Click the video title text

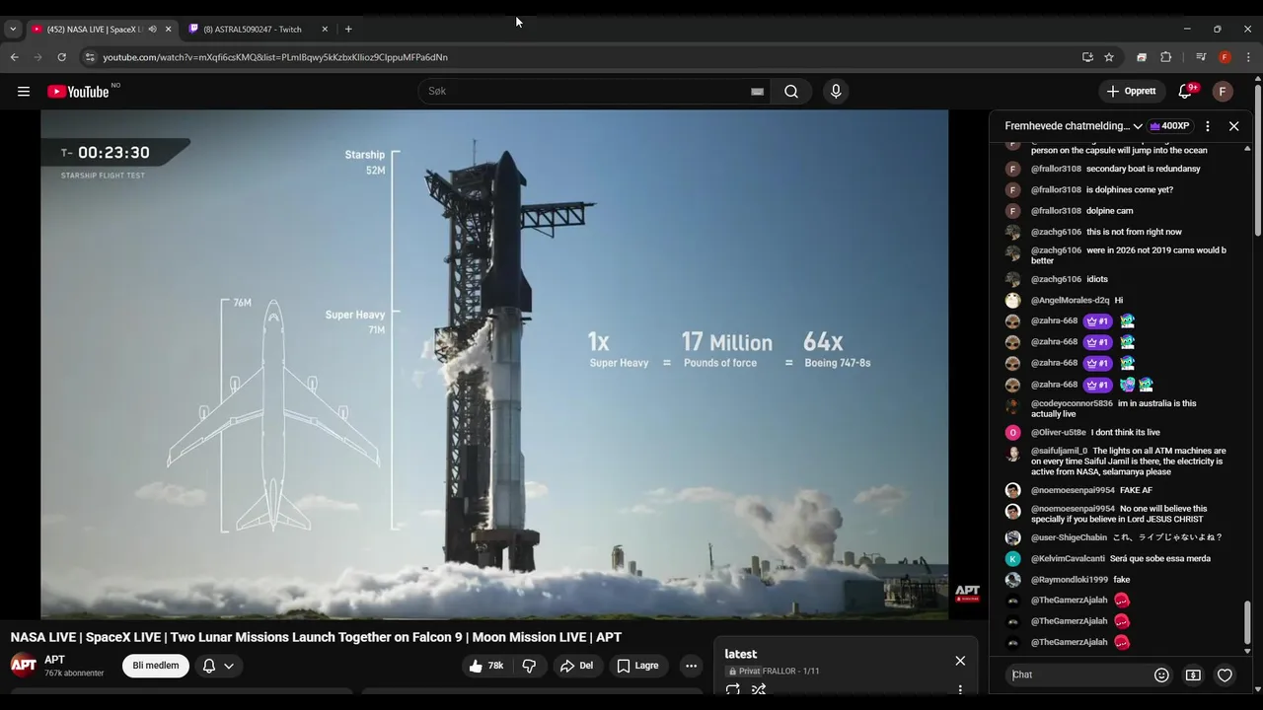(316, 637)
